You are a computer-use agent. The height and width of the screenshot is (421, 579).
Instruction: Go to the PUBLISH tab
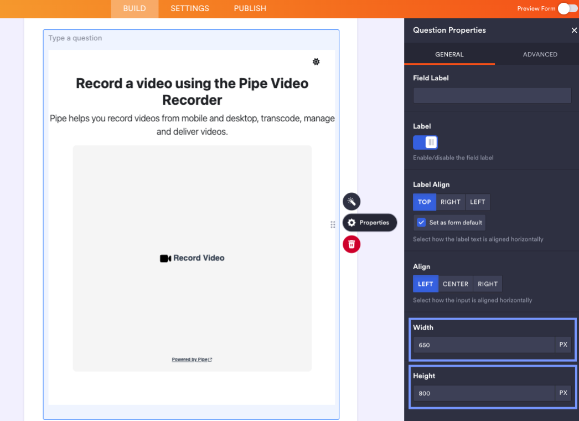click(250, 8)
